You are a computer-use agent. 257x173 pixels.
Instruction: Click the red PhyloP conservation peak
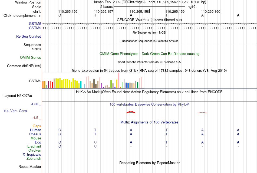click(x=131, y=112)
